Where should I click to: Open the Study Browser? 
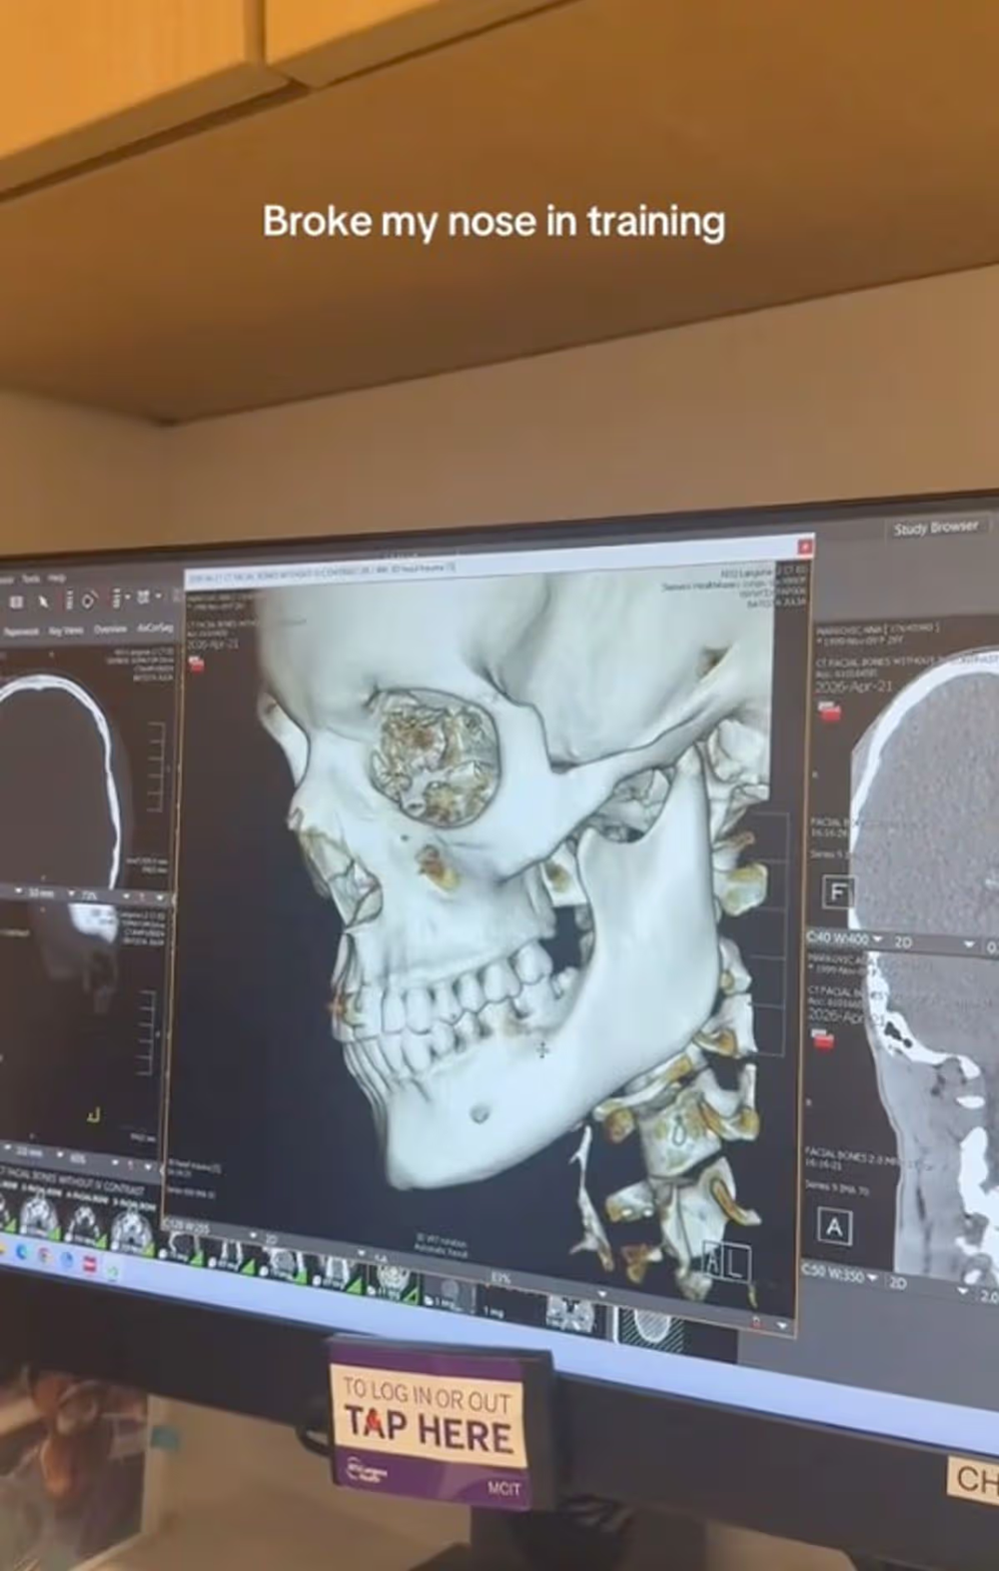[935, 528]
